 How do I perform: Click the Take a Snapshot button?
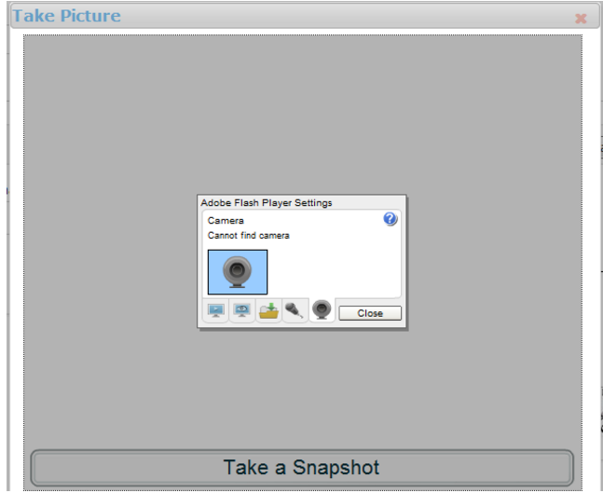302,468
